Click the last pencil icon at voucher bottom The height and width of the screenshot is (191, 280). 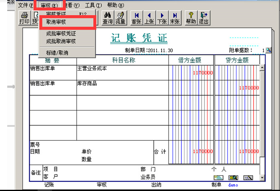tap(248, 178)
